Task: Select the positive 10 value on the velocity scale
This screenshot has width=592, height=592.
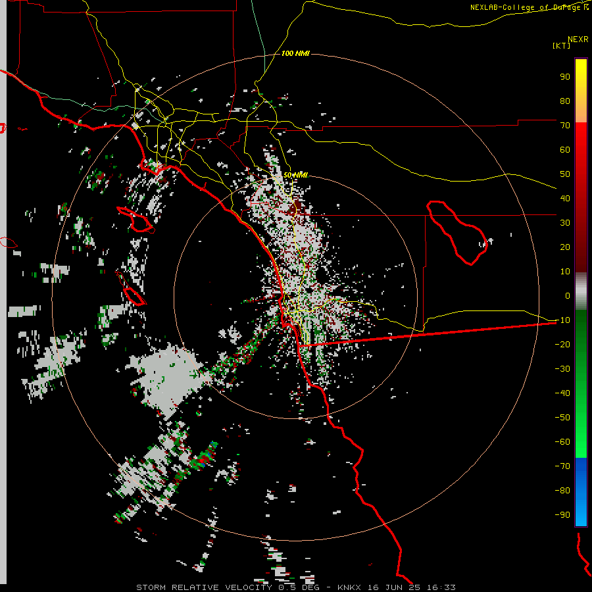Action: pos(565,272)
